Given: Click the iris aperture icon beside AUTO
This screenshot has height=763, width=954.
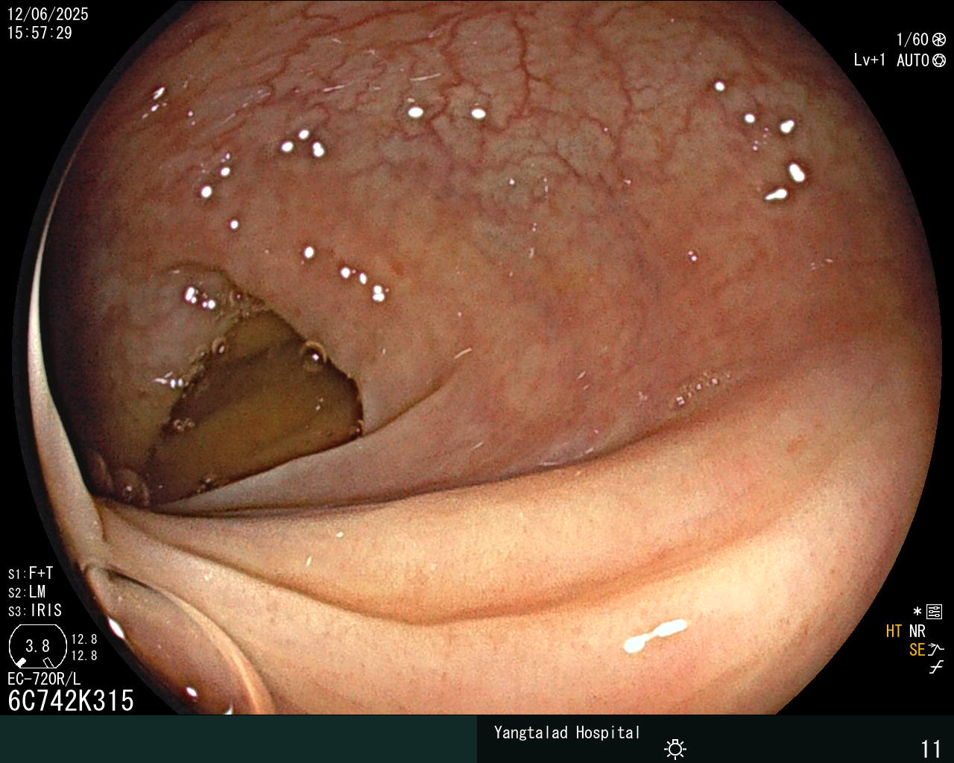Looking at the screenshot, I should (x=939, y=60).
